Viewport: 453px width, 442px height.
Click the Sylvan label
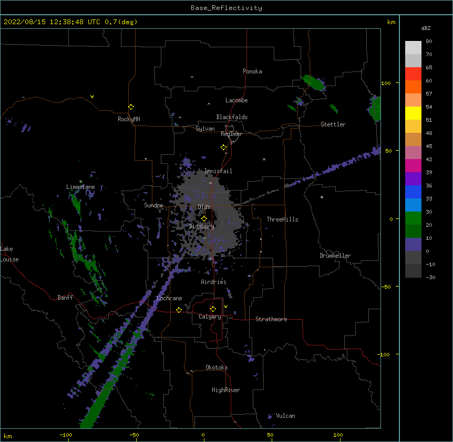(x=205, y=129)
